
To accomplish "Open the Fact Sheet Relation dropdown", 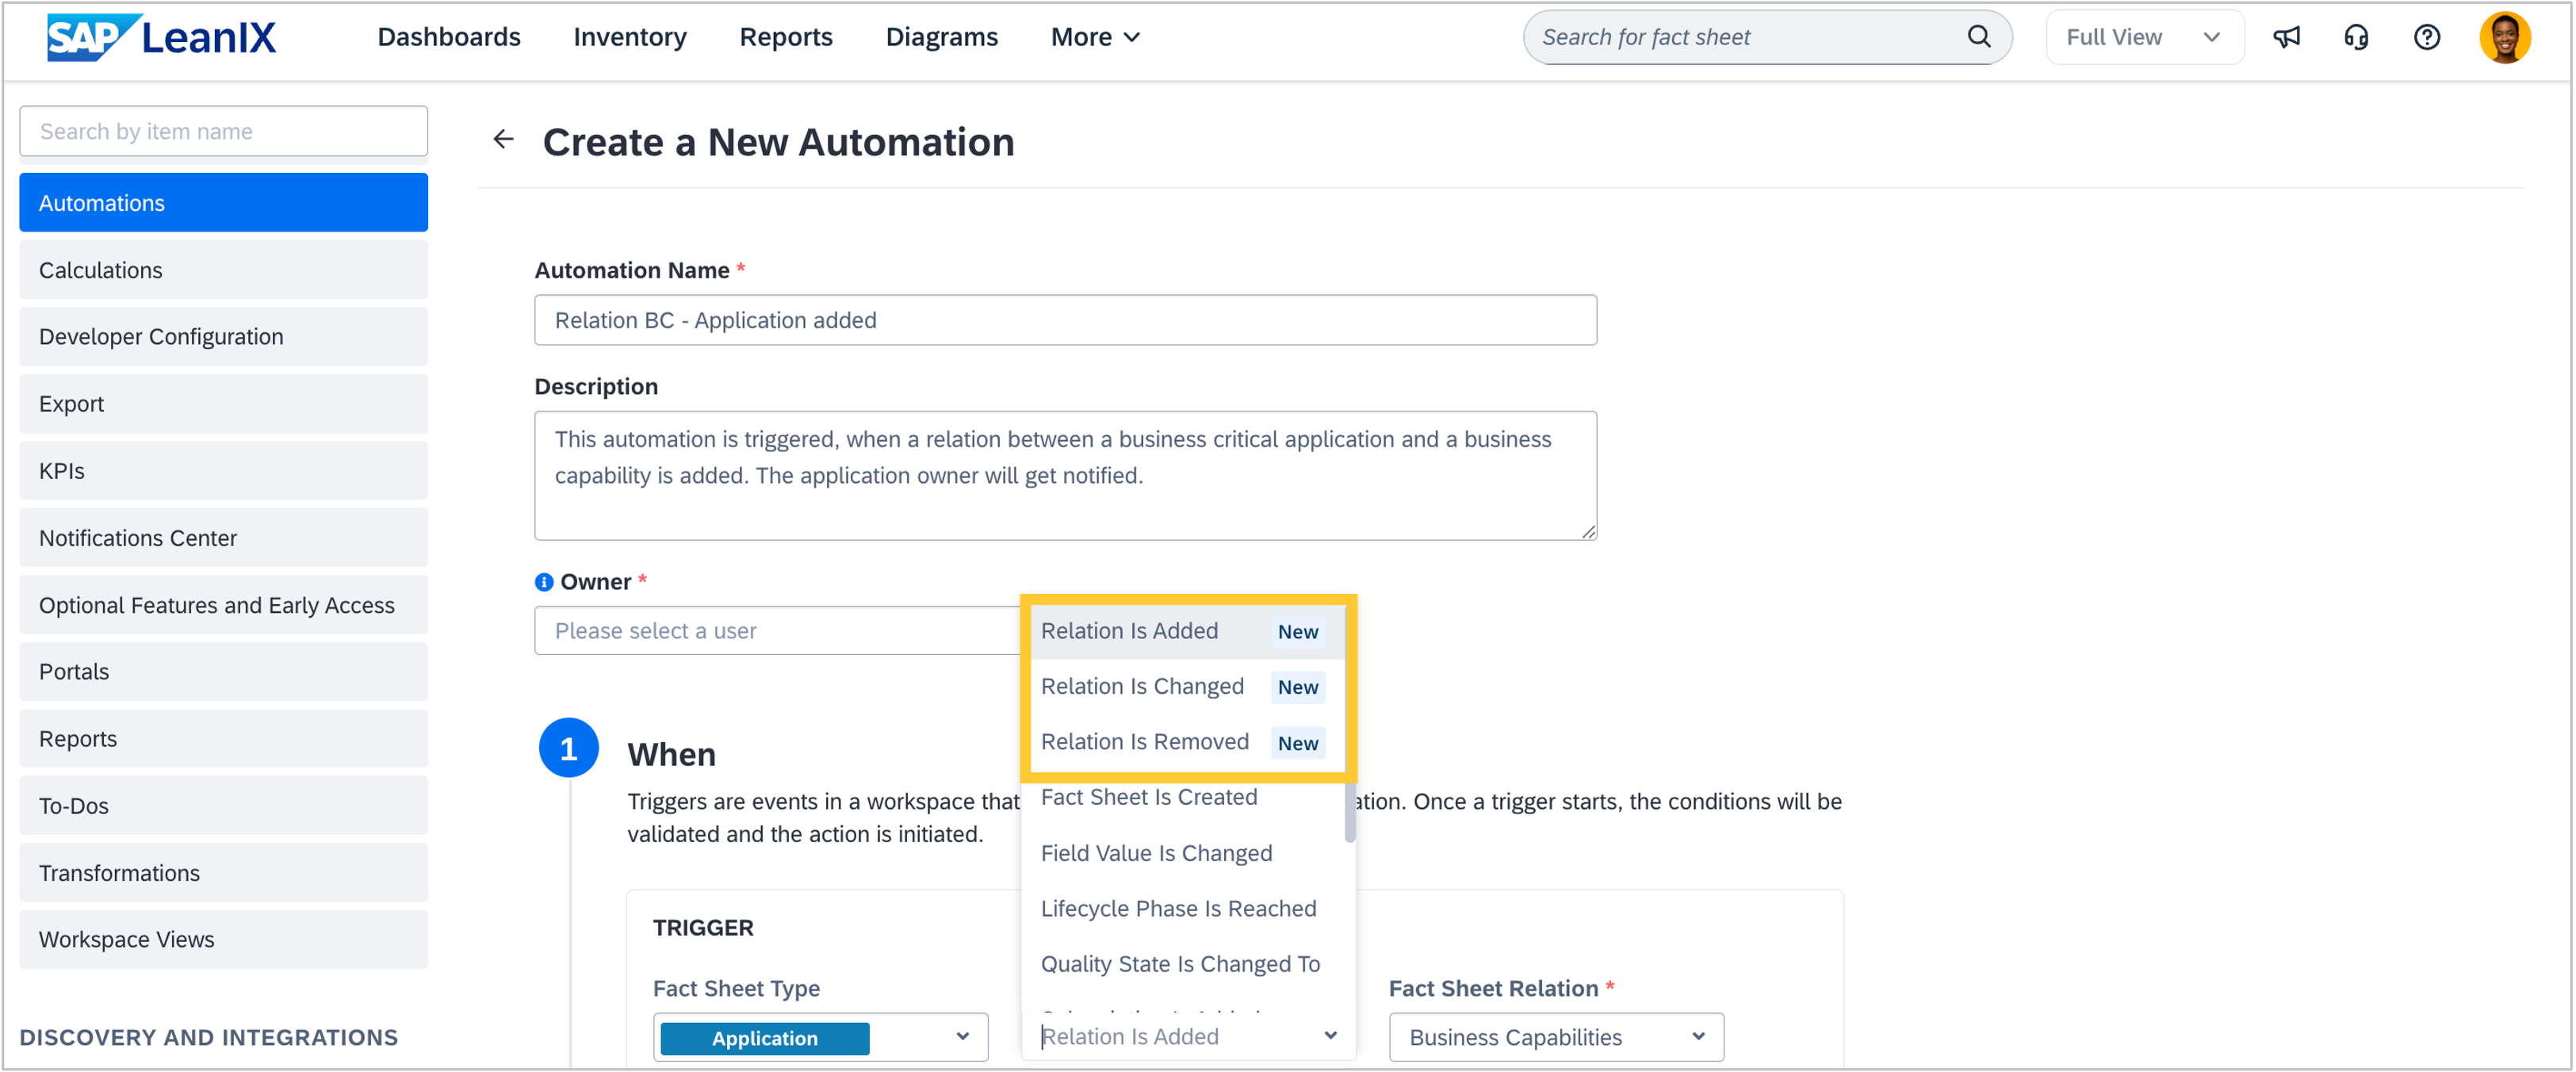I will coord(1555,1037).
